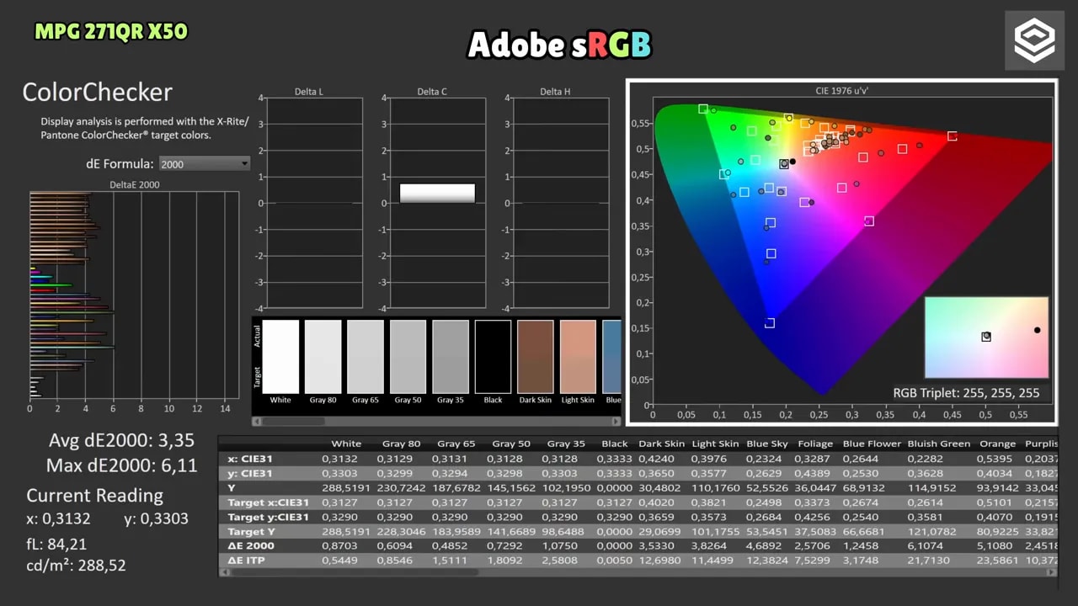Click the Blue Sky ΔE 2000 value 4,6892
Viewport: 1078px width, 606px height.
click(x=767, y=545)
